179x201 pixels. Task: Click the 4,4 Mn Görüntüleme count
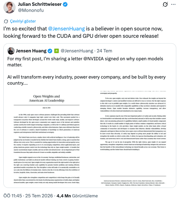[77, 196]
